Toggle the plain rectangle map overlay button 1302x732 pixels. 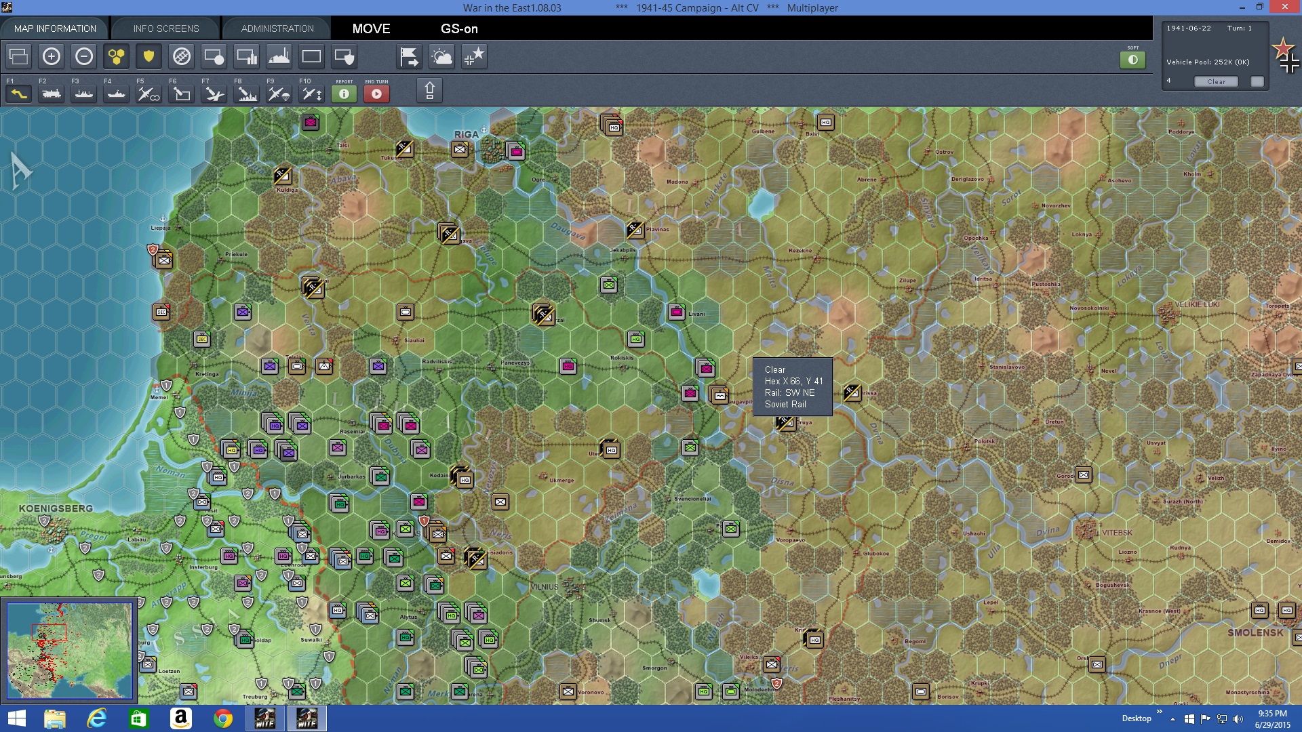[311, 57]
